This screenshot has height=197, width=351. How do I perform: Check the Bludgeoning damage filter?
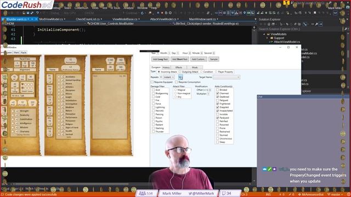[154, 94]
